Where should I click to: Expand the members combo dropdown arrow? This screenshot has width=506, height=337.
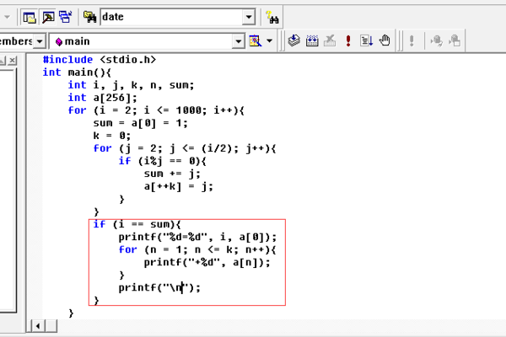(x=40, y=41)
